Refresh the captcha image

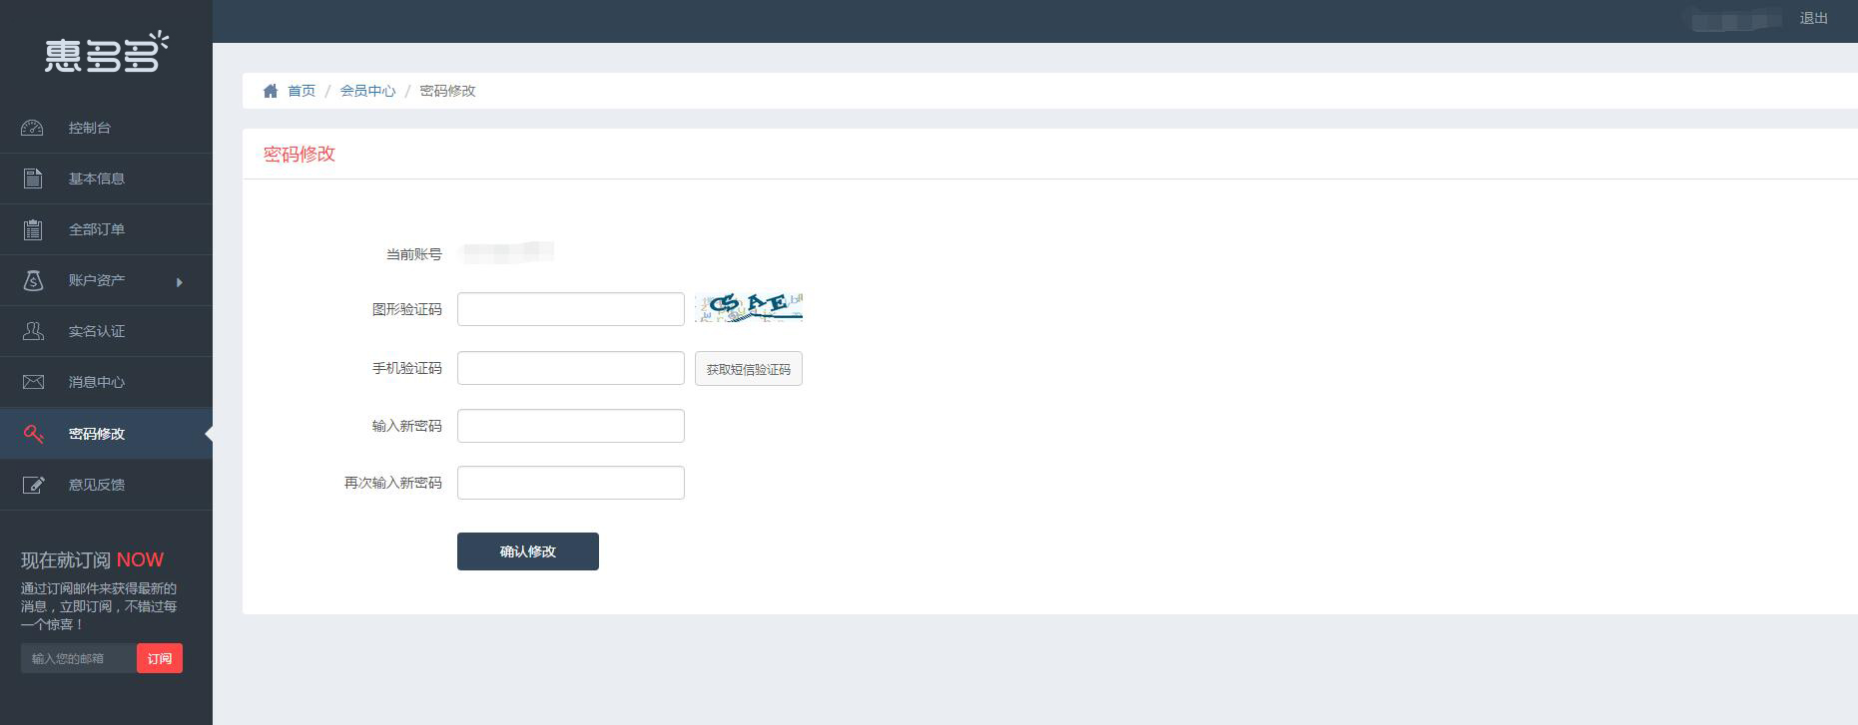[x=749, y=307]
